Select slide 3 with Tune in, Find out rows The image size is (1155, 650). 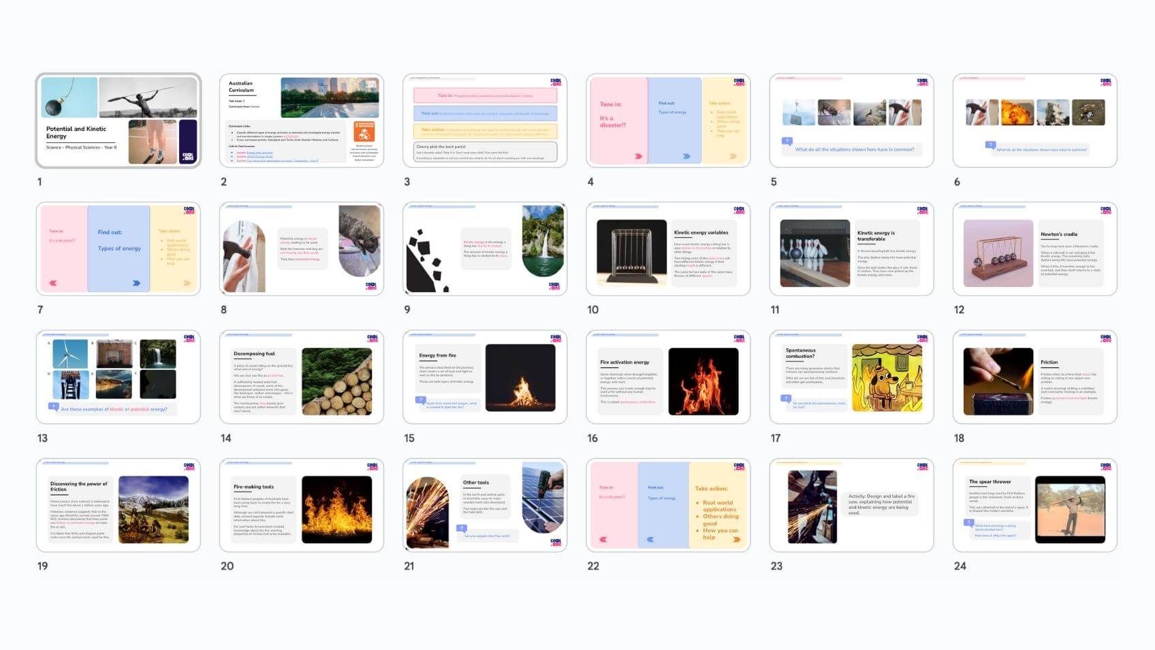coord(484,121)
